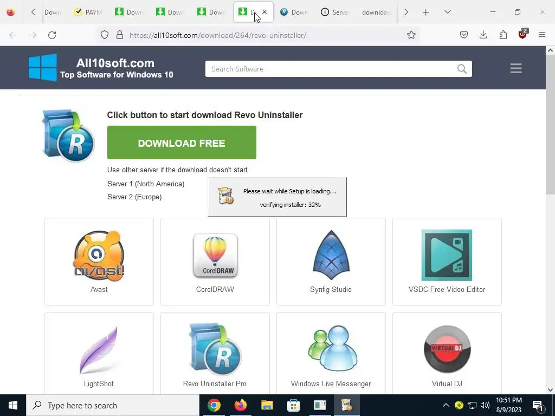The width and height of the screenshot is (555, 416).
Task: Click the volume speaker tray icon
Action: (x=485, y=405)
